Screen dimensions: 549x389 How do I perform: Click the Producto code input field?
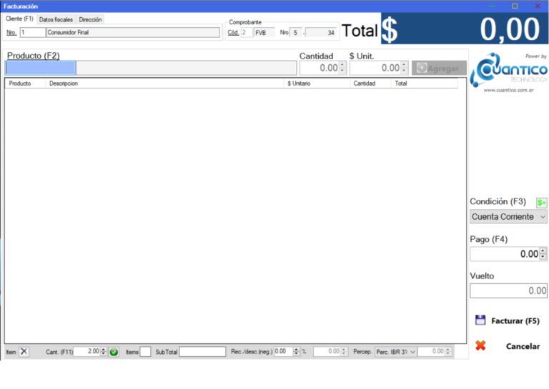point(41,68)
